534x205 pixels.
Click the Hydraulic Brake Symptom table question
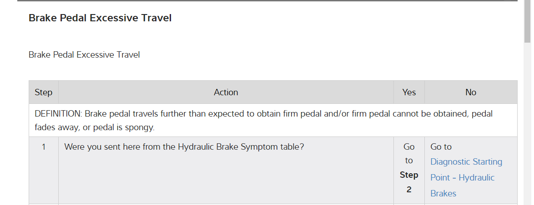pos(184,147)
